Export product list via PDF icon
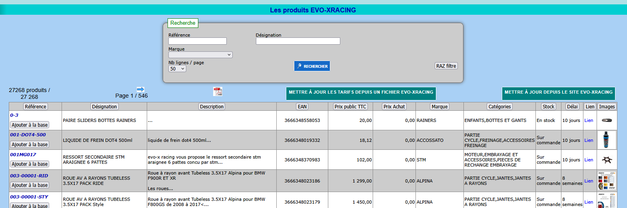 pyautogui.click(x=218, y=91)
